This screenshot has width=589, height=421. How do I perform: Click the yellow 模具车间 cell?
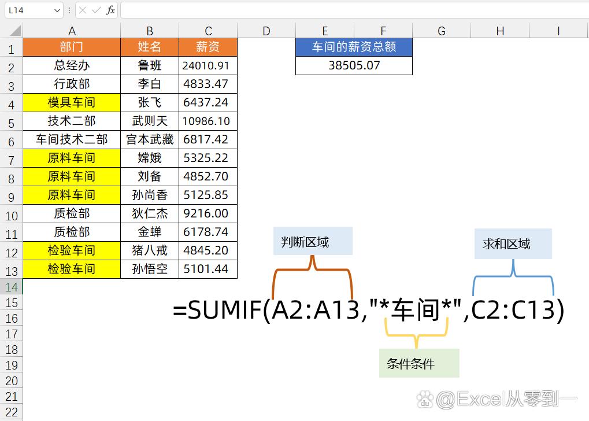(x=72, y=102)
